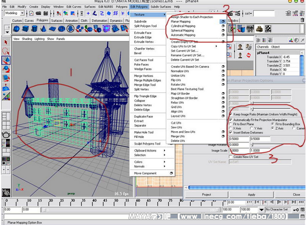Open the Automatic Mapping option box
307x225 pixels.
223,35
